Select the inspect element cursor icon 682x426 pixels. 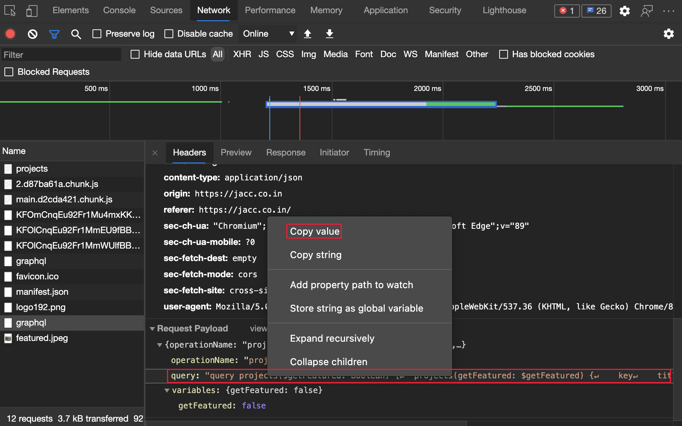click(x=10, y=11)
